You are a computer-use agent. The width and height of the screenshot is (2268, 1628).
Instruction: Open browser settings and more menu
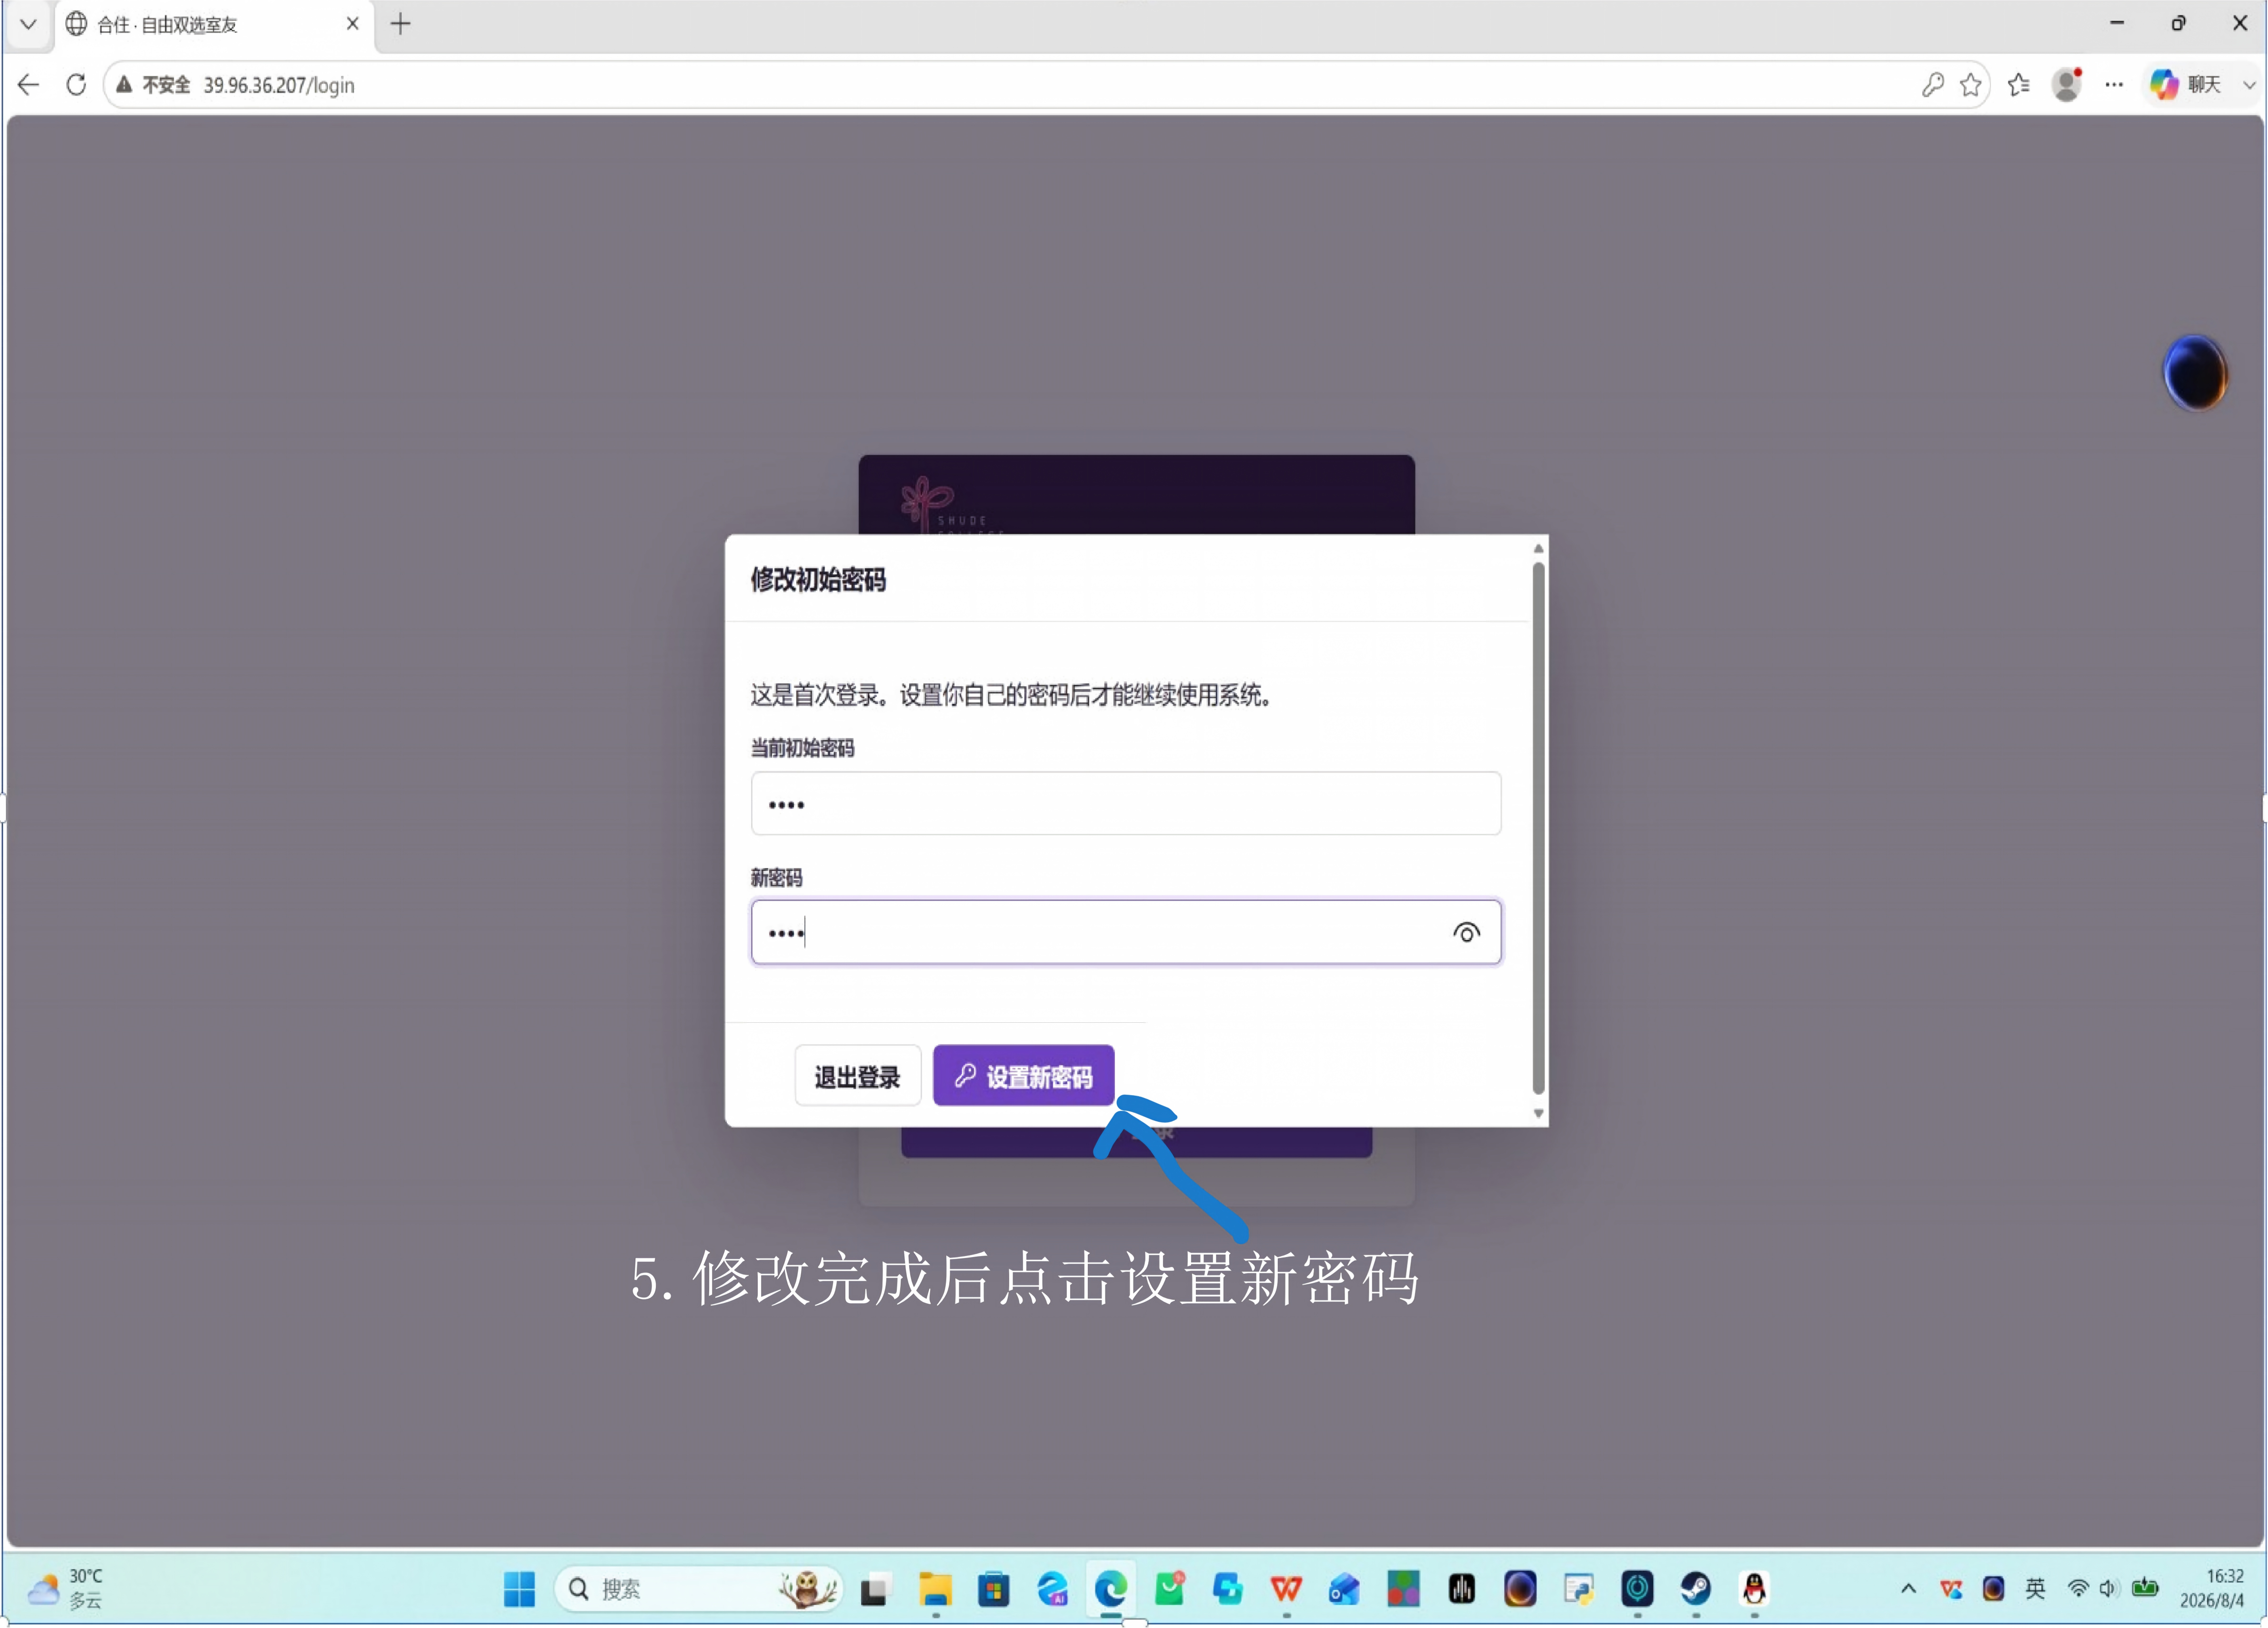pos(2113,85)
